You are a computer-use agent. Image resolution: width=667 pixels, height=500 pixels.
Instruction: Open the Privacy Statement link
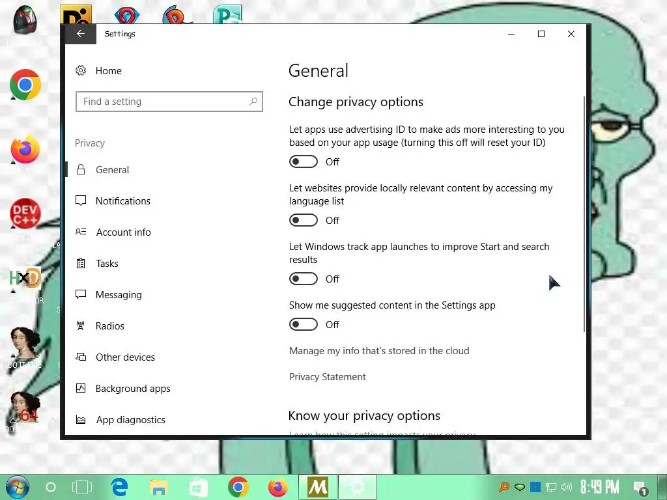point(328,377)
